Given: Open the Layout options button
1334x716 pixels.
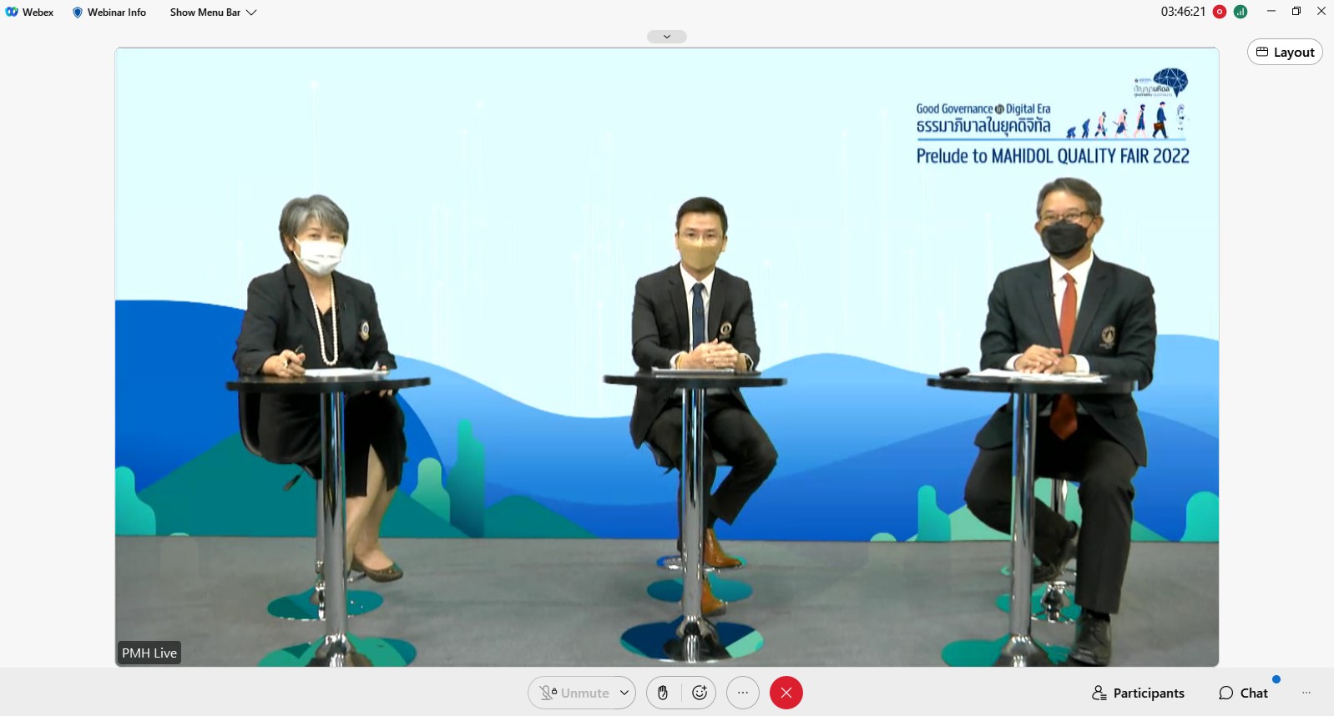Looking at the screenshot, I should [x=1285, y=52].
